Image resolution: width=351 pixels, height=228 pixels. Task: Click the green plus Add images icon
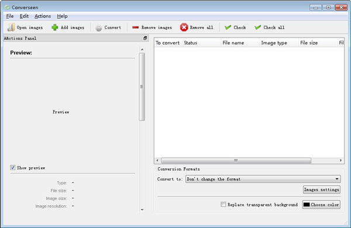(55, 27)
